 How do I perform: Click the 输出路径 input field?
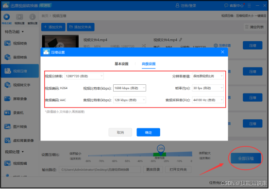pos(100,170)
